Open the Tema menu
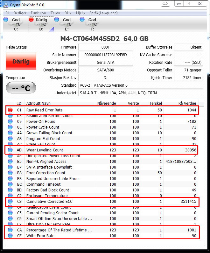Image resolution: width=210 pixels, height=253 pixels. (55, 13)
